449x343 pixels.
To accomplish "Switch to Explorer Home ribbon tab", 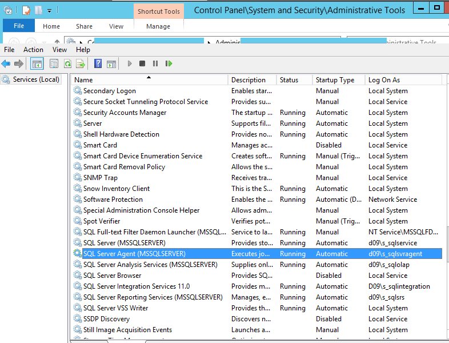I will coord(51,26).
